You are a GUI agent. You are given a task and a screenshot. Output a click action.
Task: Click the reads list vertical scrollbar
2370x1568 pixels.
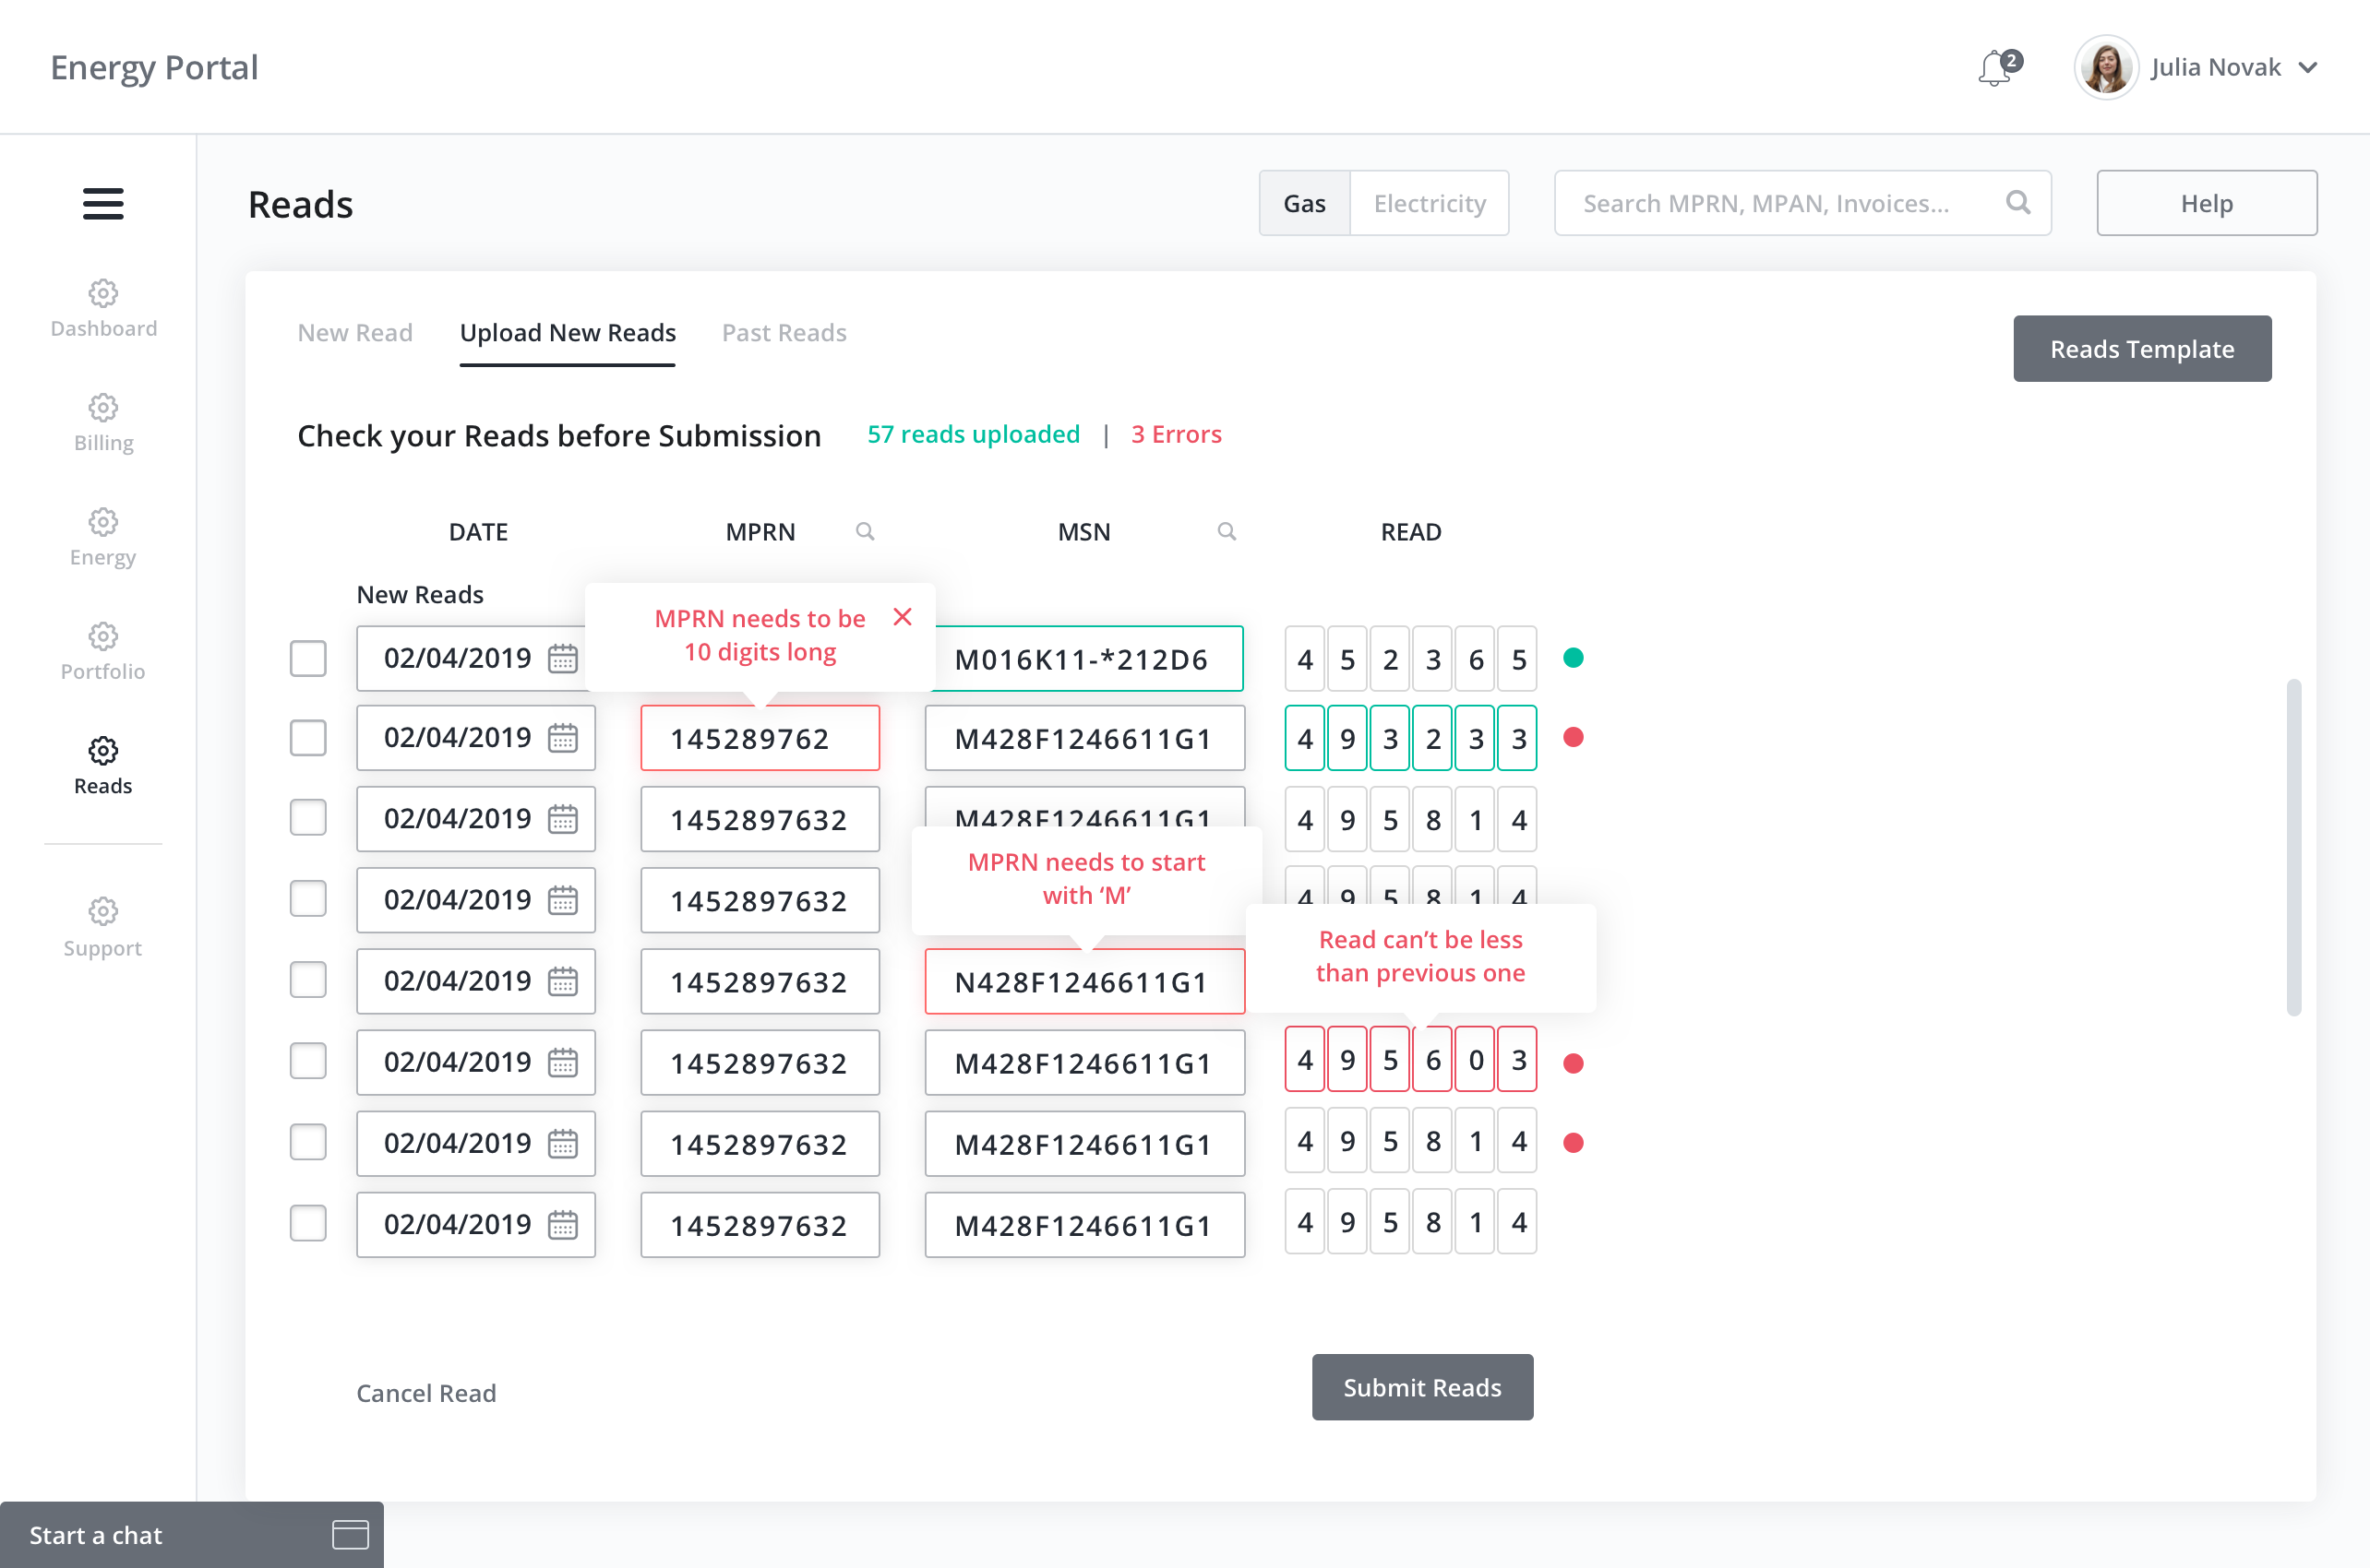2293,847
